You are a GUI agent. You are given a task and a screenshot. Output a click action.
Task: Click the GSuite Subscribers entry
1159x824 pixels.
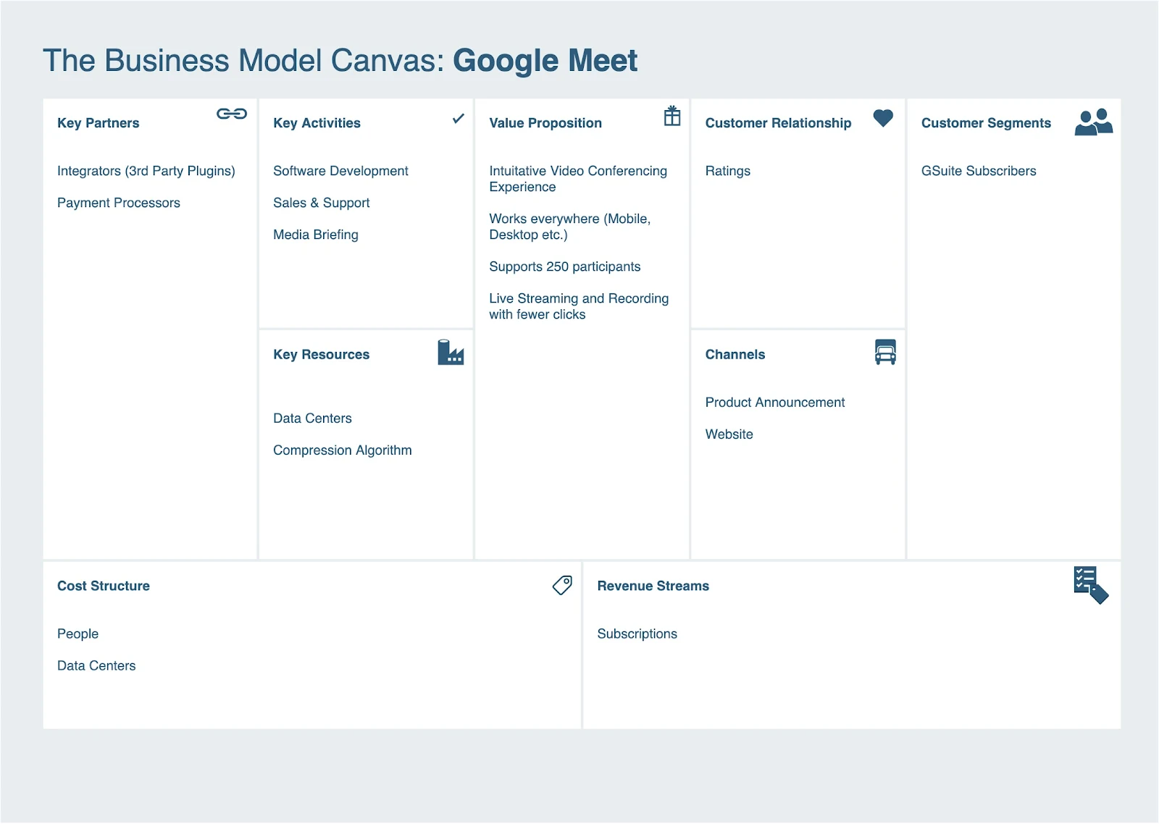(979, 172)
